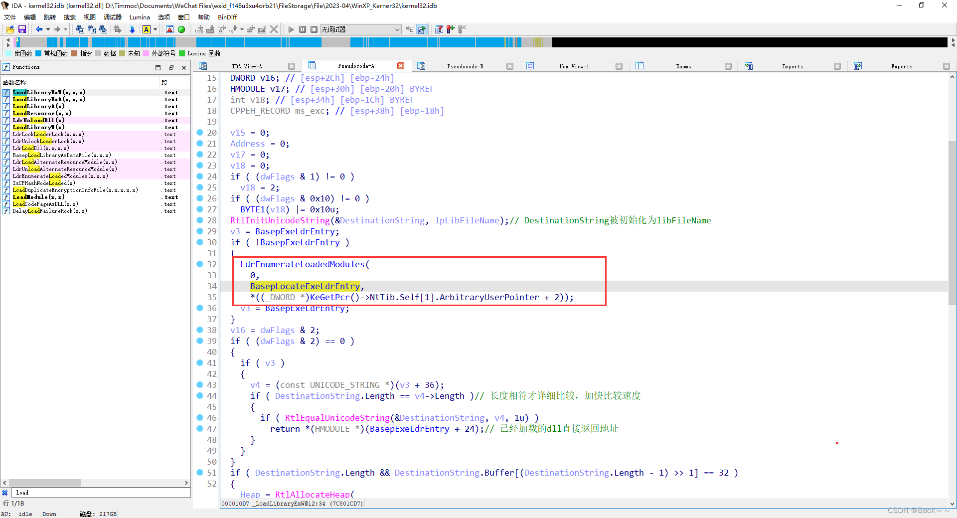The height and width of the screenshot is (518, 957).
Task: Click the breakpoint list toolbar icon
Action: [x=439, y=29]
